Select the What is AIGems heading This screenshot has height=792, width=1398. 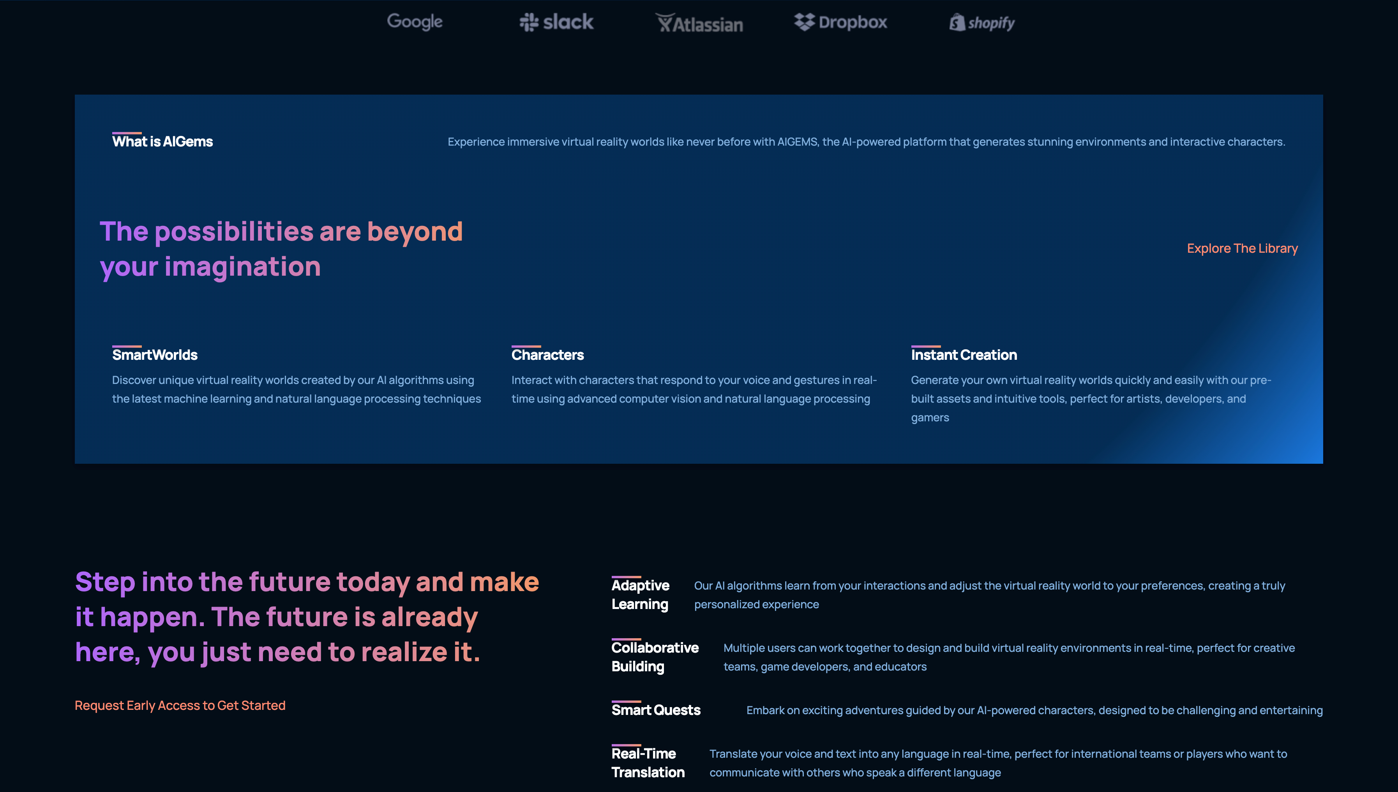pos(162,141)
